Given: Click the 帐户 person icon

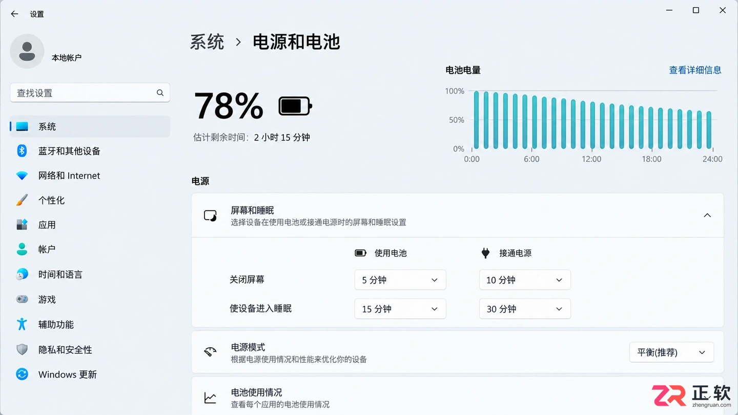Looking at the screenshot, I should [22, 249].
